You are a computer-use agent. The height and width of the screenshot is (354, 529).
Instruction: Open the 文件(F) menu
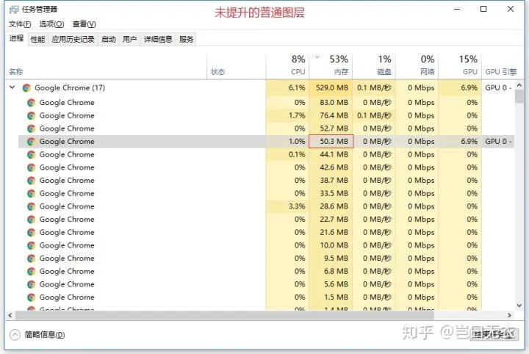pyautogui.click(x=20, y=24)
